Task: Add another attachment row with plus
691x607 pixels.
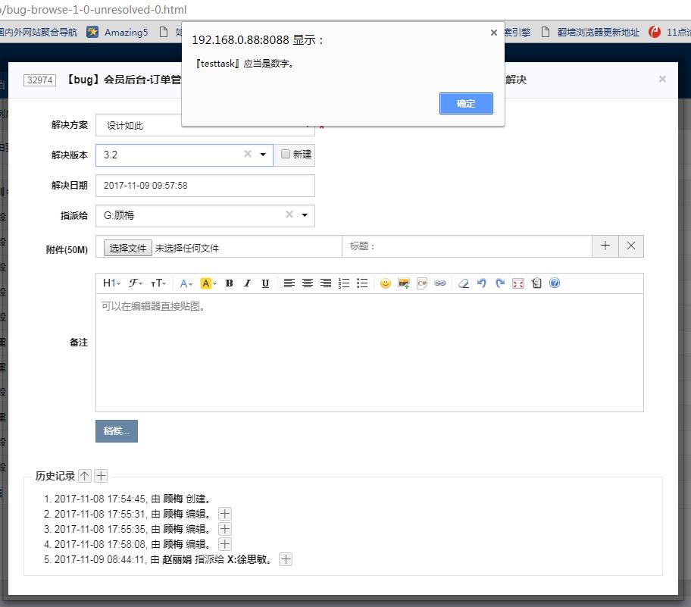Action: [x=605, y=246]
